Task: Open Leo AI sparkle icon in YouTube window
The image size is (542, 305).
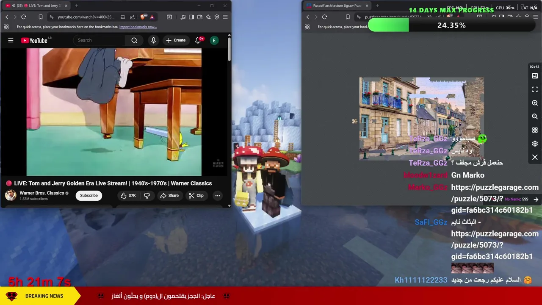Action: point(208,17)
